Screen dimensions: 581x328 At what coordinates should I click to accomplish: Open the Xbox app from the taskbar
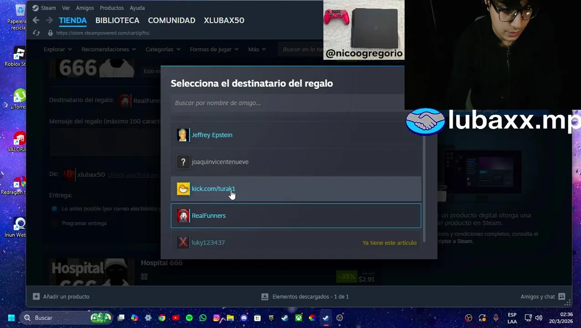[x=298, y=318]
